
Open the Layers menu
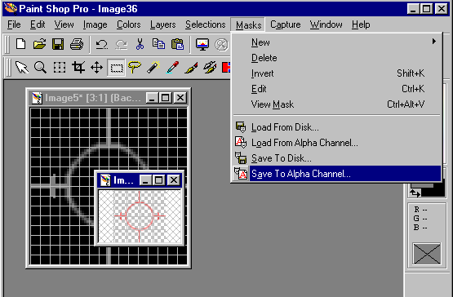coord(162,24)
